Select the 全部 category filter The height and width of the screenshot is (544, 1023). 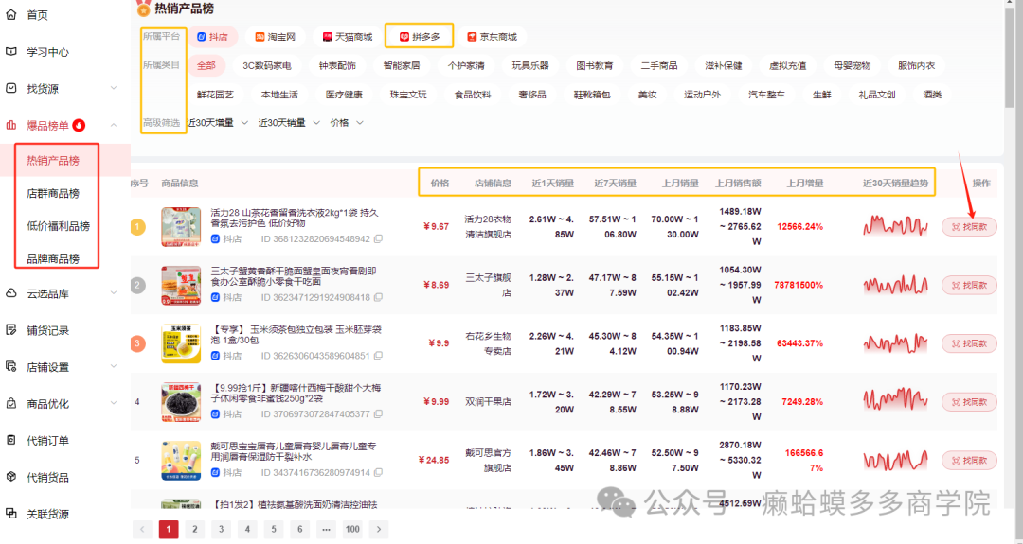click(206, 66)
